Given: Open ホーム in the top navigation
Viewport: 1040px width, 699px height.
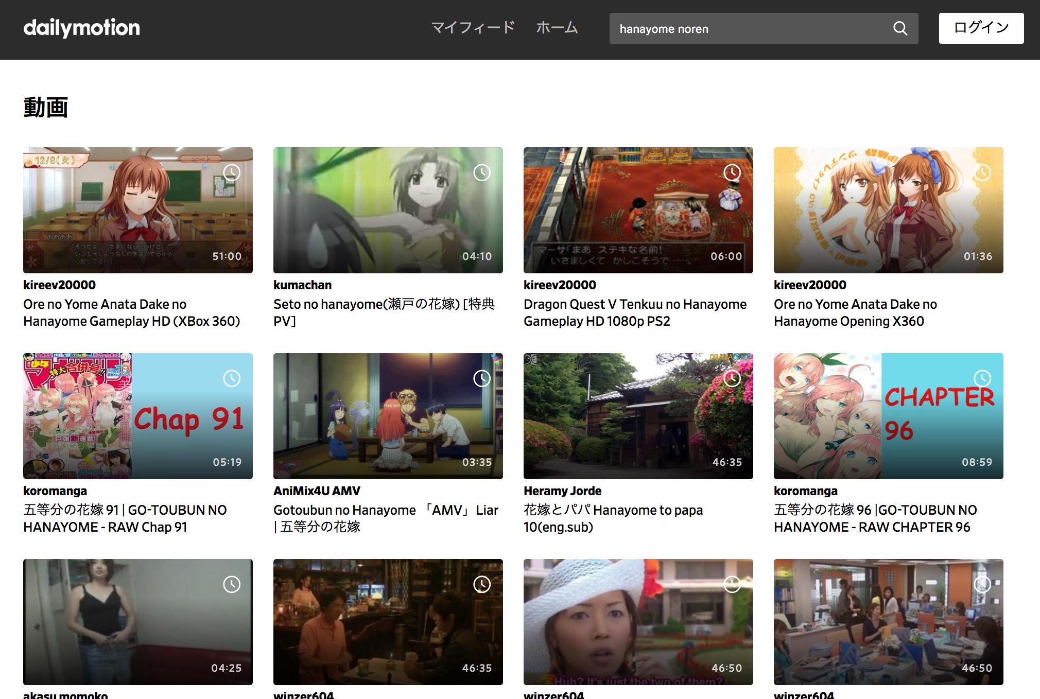Looking at the screenshot, I should (557, 28).
